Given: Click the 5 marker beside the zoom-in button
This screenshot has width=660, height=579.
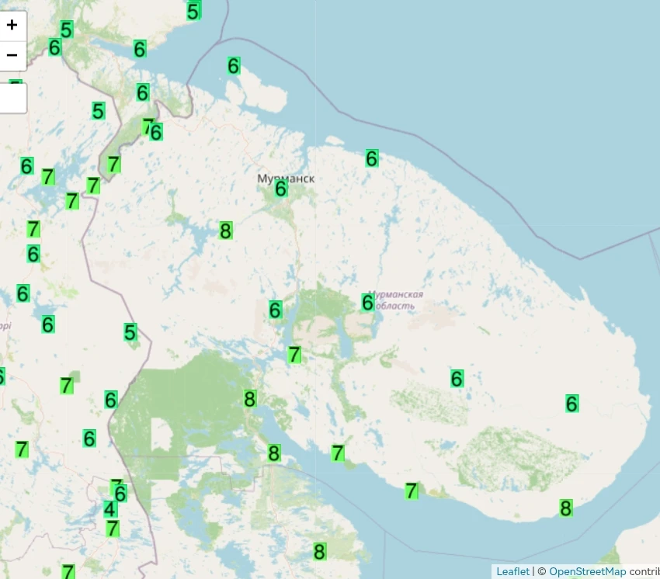Looking at the screenshot, I should pos(67,29).
